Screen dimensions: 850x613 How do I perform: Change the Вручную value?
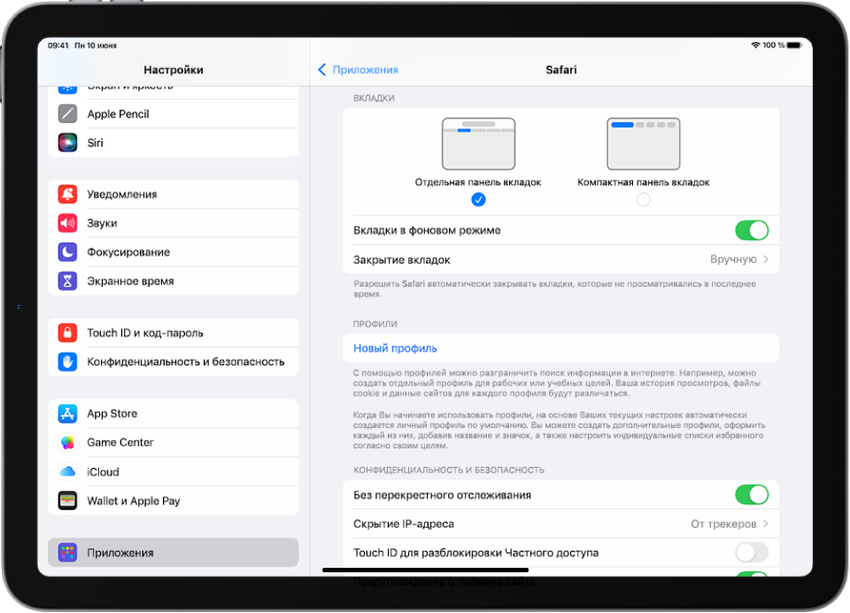coord(733,260)
